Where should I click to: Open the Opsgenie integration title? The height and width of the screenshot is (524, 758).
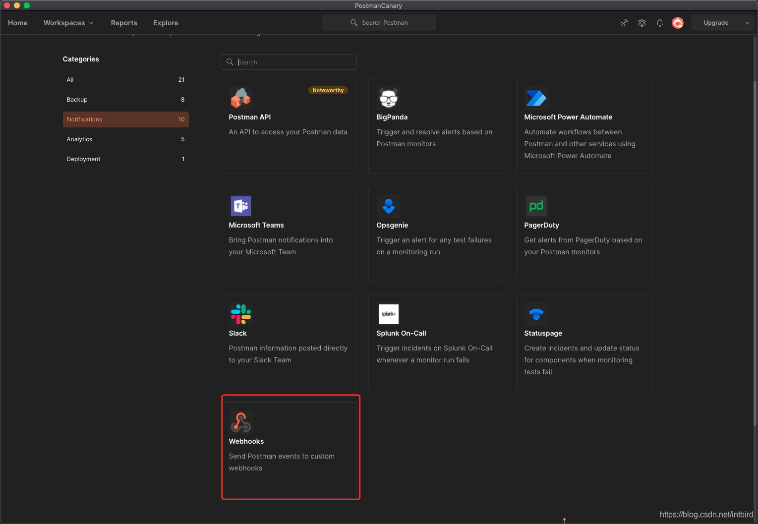click(392, 225)
